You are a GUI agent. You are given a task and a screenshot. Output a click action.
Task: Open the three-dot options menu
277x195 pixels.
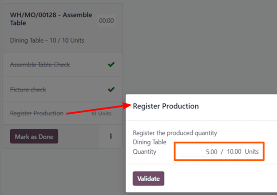pyautogui.click(x=111, y=136)
